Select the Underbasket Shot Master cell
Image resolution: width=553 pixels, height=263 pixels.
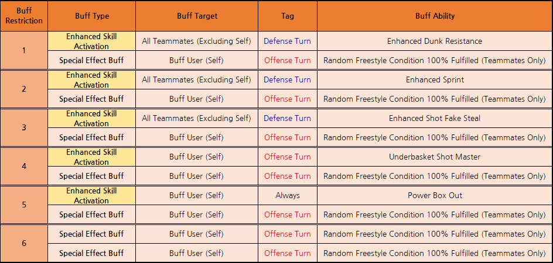(435, 157)
